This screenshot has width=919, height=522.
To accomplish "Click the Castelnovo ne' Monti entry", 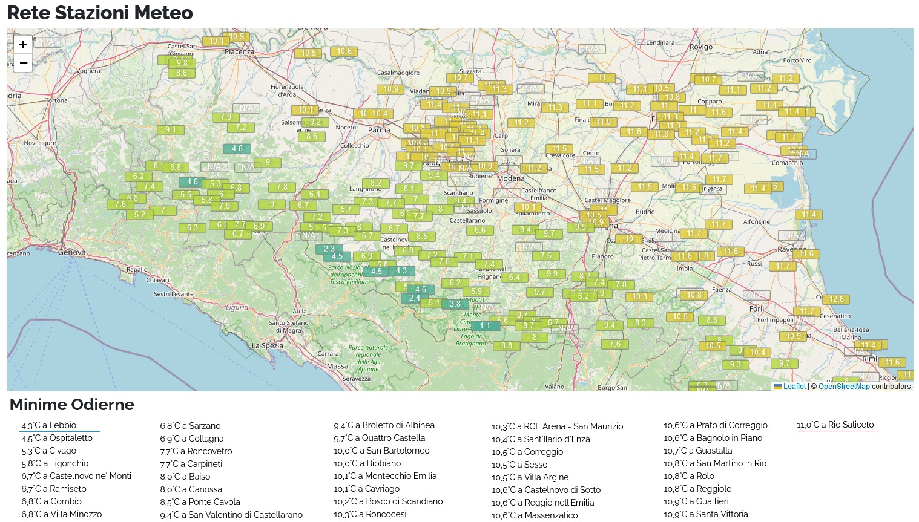I will click(x=76, y=476).
